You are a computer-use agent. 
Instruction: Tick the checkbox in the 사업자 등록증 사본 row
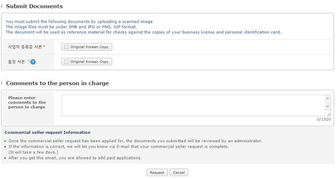66,47
